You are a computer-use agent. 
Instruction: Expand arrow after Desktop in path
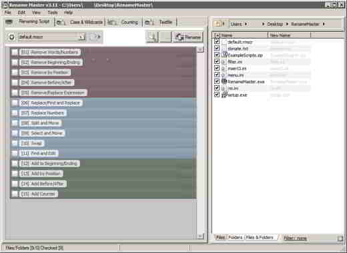(287, 24)
